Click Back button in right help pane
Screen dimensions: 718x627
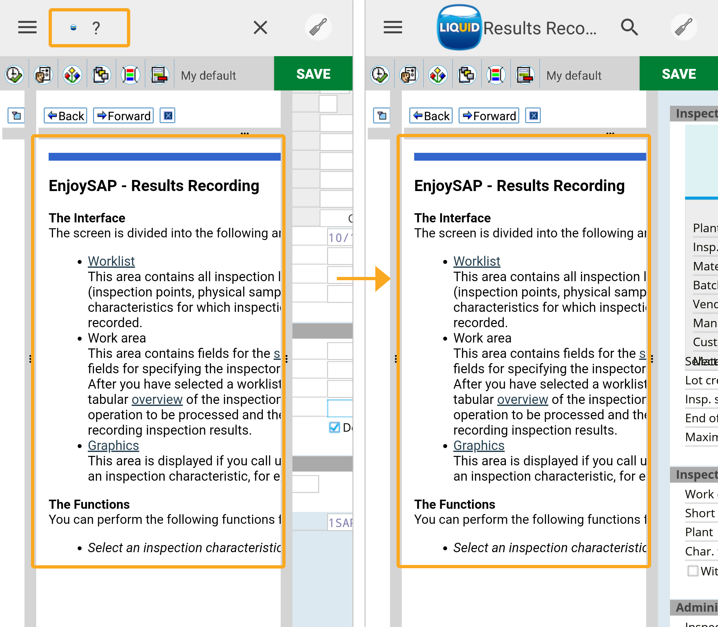tap(431, 116)
